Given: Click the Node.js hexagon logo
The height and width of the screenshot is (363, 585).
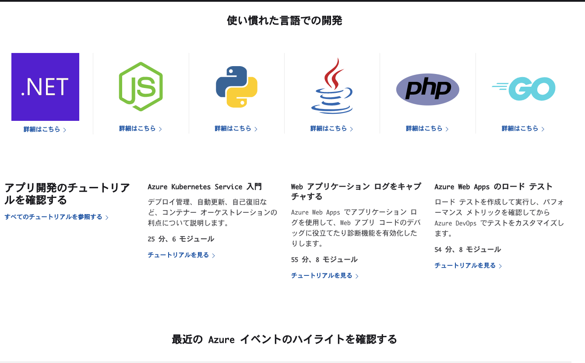Looking at the screenshot, I should (x=141, y=87).
